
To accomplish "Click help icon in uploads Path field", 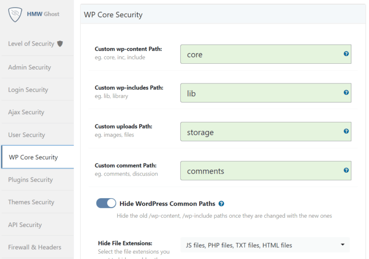I will (x=346, y=131).
